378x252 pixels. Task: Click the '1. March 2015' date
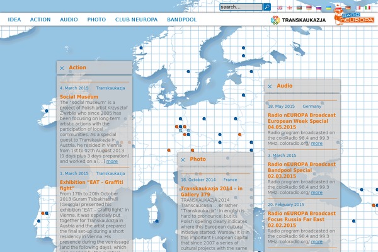click(74, 173)
